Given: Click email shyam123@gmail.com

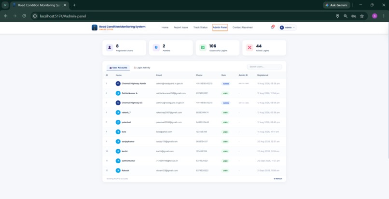Looking at the screenshot, I should [167, 171].
